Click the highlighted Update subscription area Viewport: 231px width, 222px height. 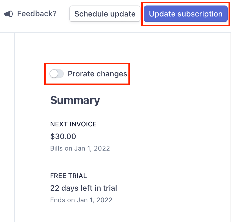tap(185, 14)
